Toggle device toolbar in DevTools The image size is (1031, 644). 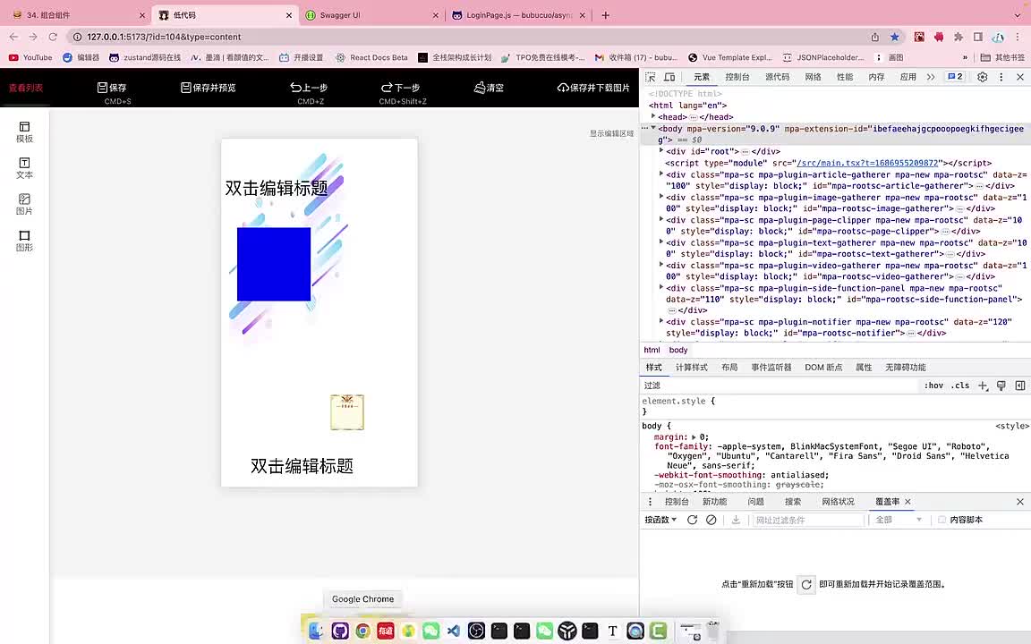pyautogui.click(x=669, y=77)
